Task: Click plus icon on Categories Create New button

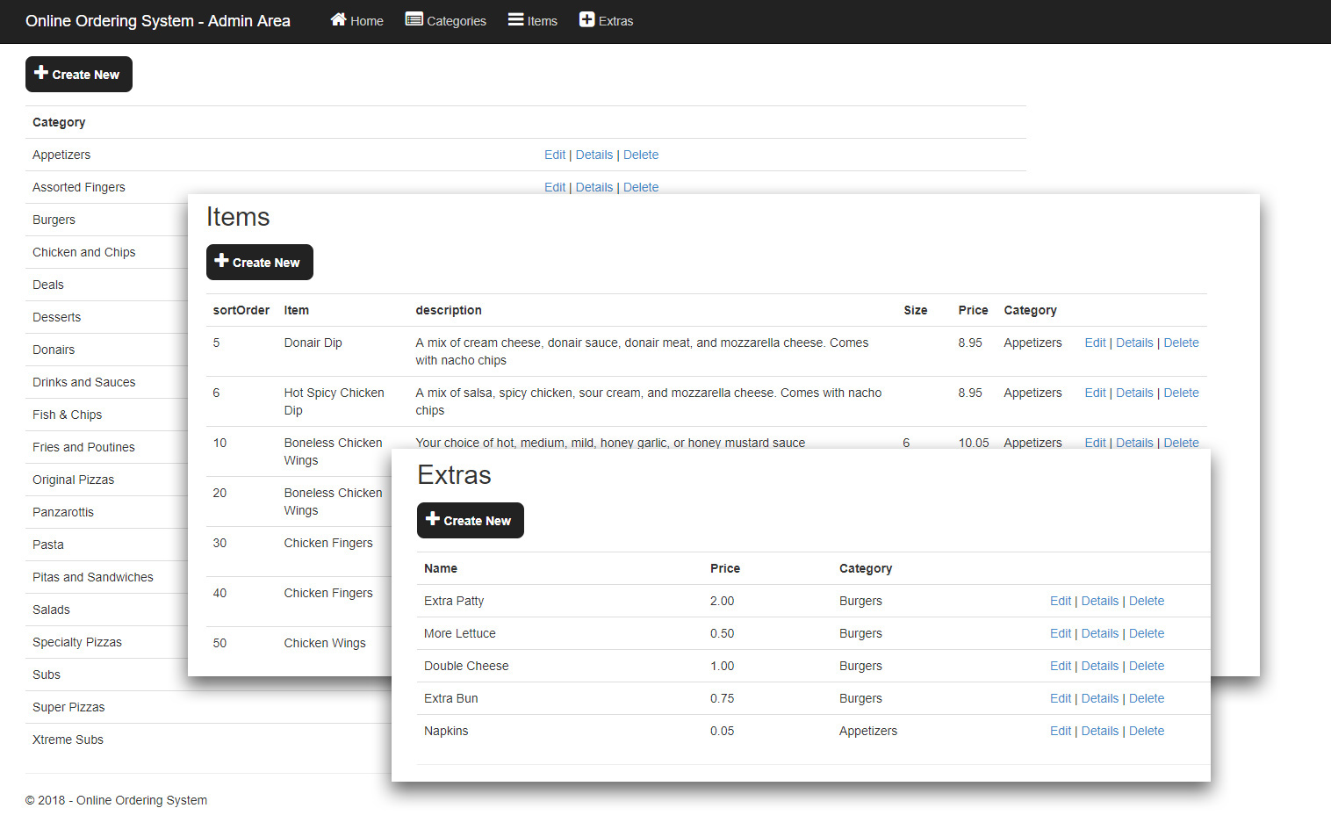Action: click(41, 73)
